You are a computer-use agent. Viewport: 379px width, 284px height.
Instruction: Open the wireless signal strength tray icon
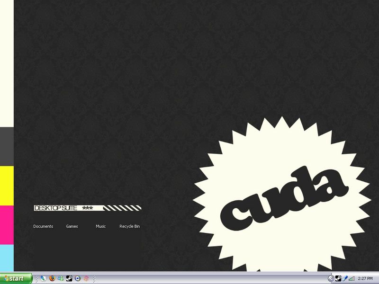(x=352, y=278)
